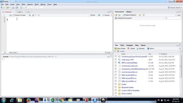This screenshot has height=103, width=183.
Task: Open the Tools menu
Action: (49, 5)
